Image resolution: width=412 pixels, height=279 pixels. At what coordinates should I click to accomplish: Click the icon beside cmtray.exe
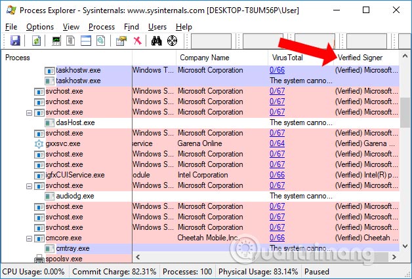click(50, 249)
